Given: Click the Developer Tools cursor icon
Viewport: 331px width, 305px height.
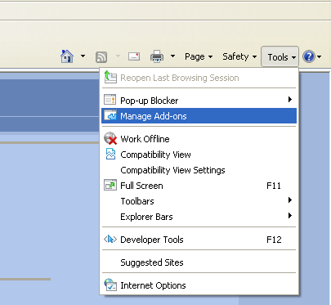Looking at the screenshot, I should (110, 240).
